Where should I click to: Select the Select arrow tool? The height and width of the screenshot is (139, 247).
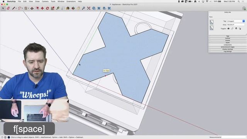tap(3, 8)
